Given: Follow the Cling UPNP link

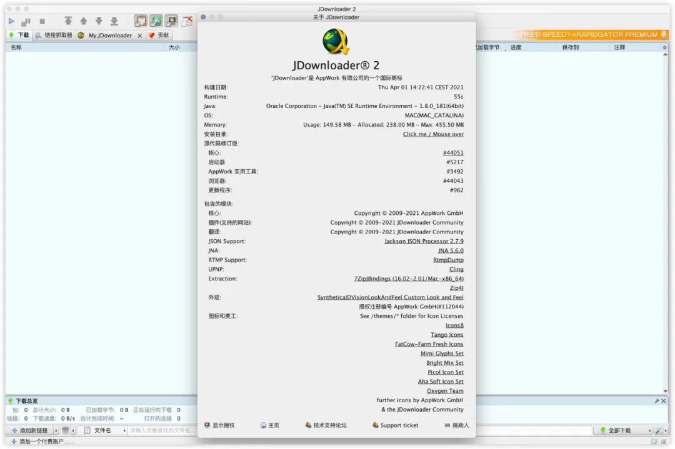Looking at the screenshot, I should tap(456, 270).
